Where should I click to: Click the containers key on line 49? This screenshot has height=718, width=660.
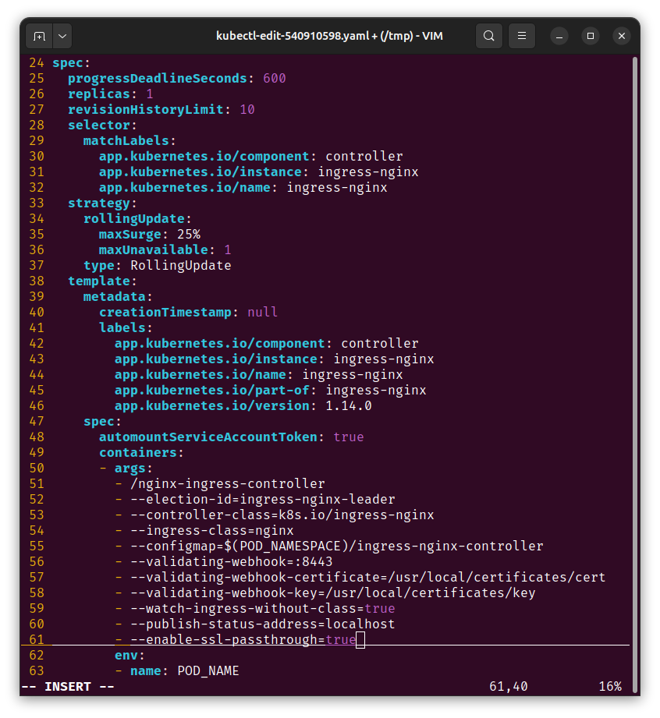click(x=138, y=452)
